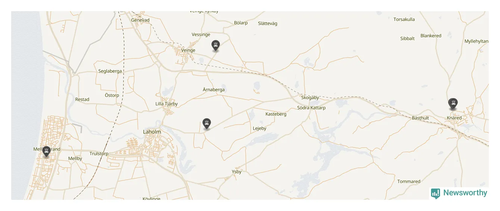500x211 pixels.
Task: Click the Newsworthy logo icon
Action: (x=435, y=193)
